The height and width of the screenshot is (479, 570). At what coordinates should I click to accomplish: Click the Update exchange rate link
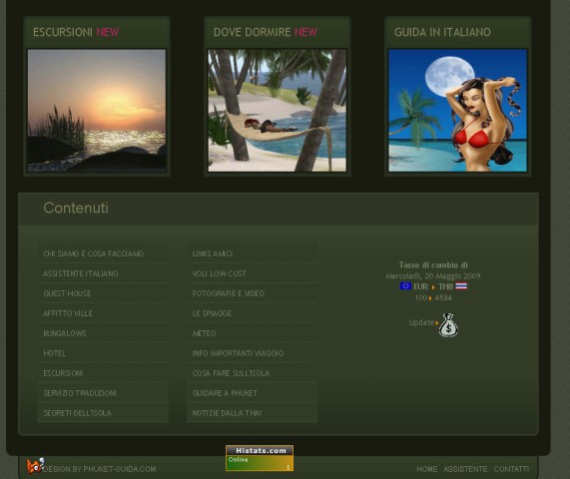[421, 322]
